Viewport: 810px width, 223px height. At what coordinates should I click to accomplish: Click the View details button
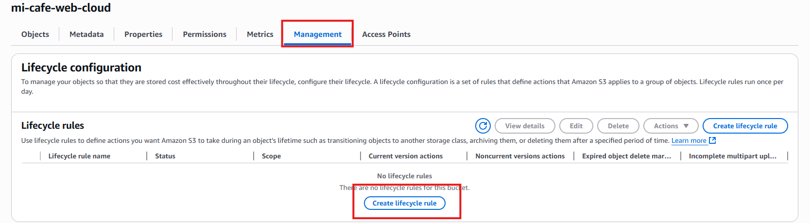pyautogui.click(x=525, y=126)
